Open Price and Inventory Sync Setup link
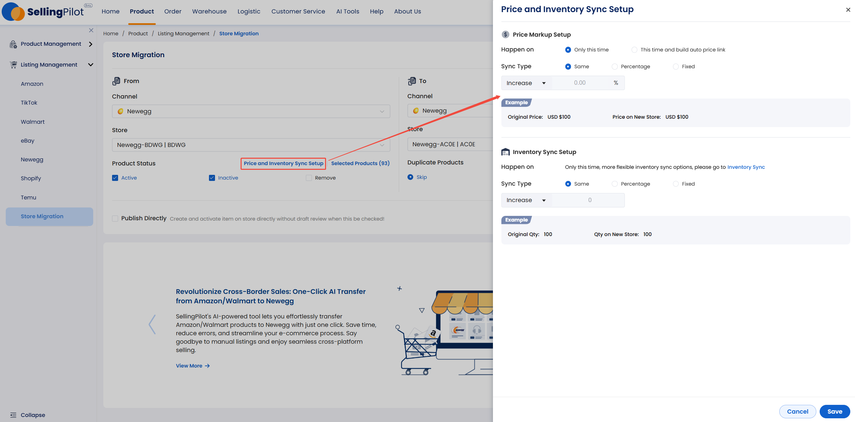The height and width of the screenshot is (422, 855). pos(283,163)
